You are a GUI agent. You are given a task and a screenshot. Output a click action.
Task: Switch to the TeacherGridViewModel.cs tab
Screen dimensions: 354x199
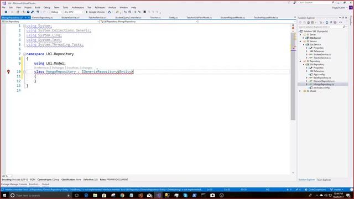(x=199, y=17)
